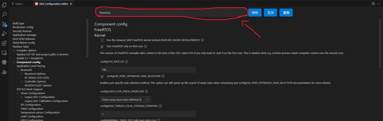Viewport: 383px width, 121px height.
Task: Click the 丢弃 (Discard) button
Action: point(270,12)
